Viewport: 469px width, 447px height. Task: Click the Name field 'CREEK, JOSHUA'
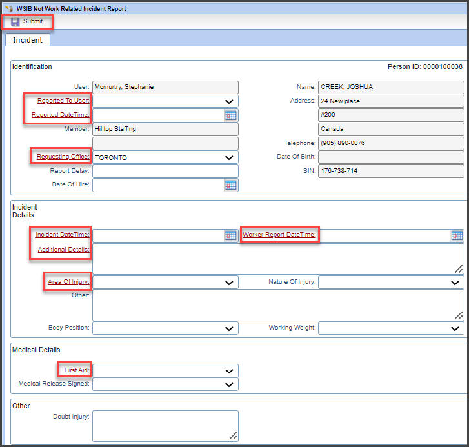coord(391,87)
